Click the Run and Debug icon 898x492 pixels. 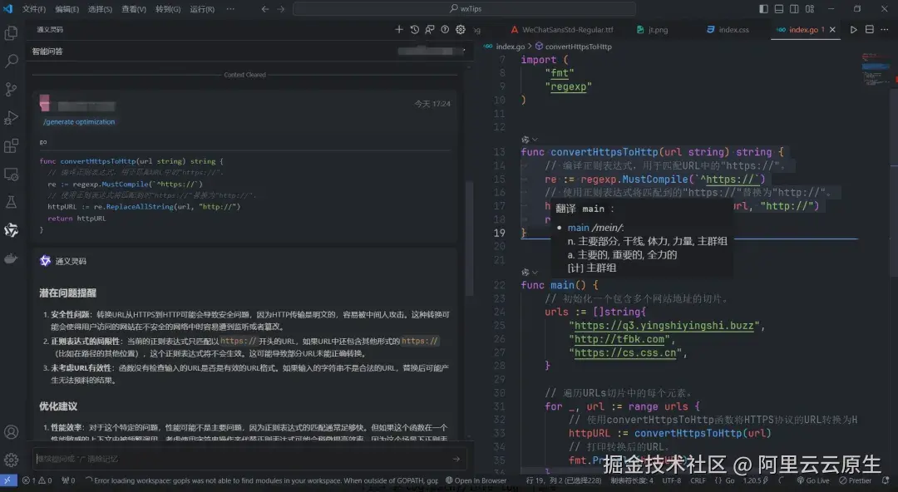click(x=11, y=117)
